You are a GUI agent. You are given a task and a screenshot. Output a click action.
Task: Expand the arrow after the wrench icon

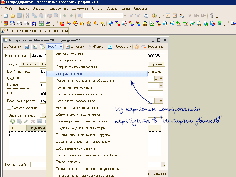pyautogui.click(x=217, y=17)
